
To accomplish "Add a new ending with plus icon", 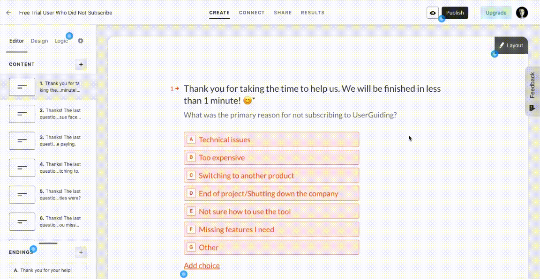I will pos(81,252).
